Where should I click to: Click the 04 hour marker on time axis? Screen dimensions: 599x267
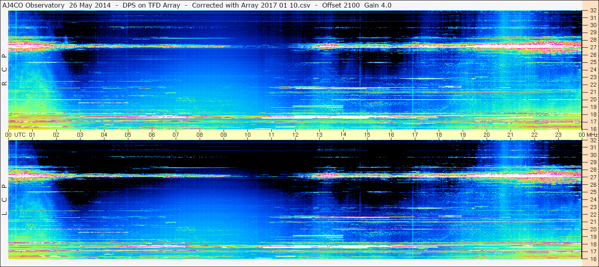tap(104, 135)
